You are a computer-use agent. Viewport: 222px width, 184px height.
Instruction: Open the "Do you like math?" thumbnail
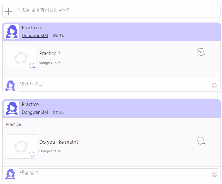coord(21,146)
